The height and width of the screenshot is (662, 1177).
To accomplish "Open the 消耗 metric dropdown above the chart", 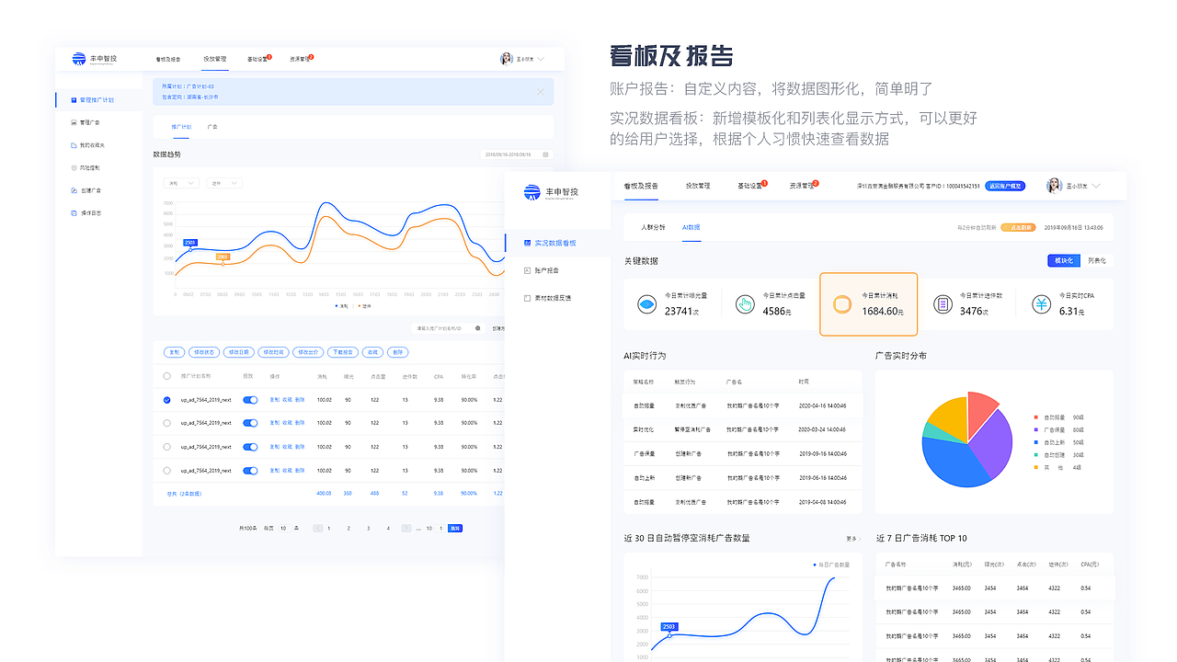I will pyautogui.click(x=181, y=183).
